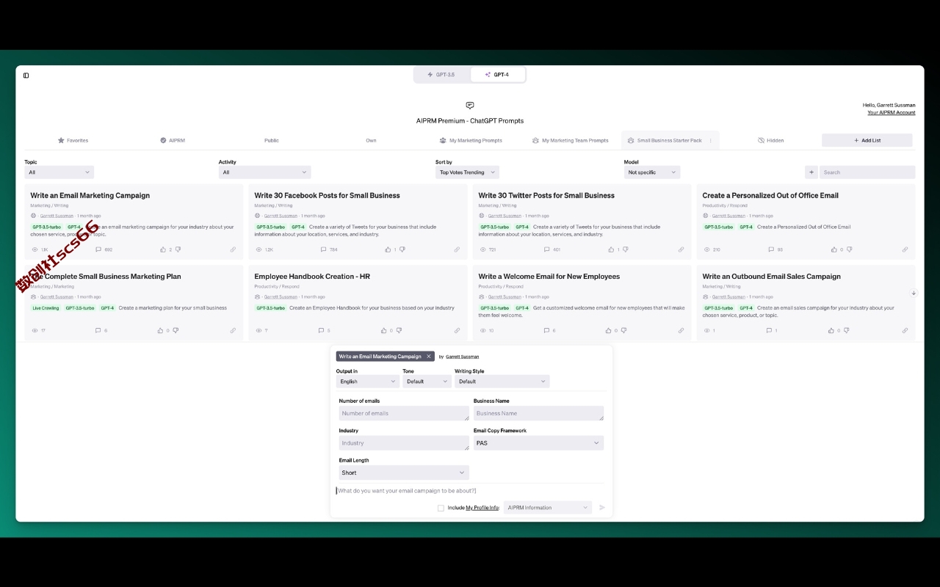
Task: Copy link of Write 30 Twitter Posts card
Action: 681,249
